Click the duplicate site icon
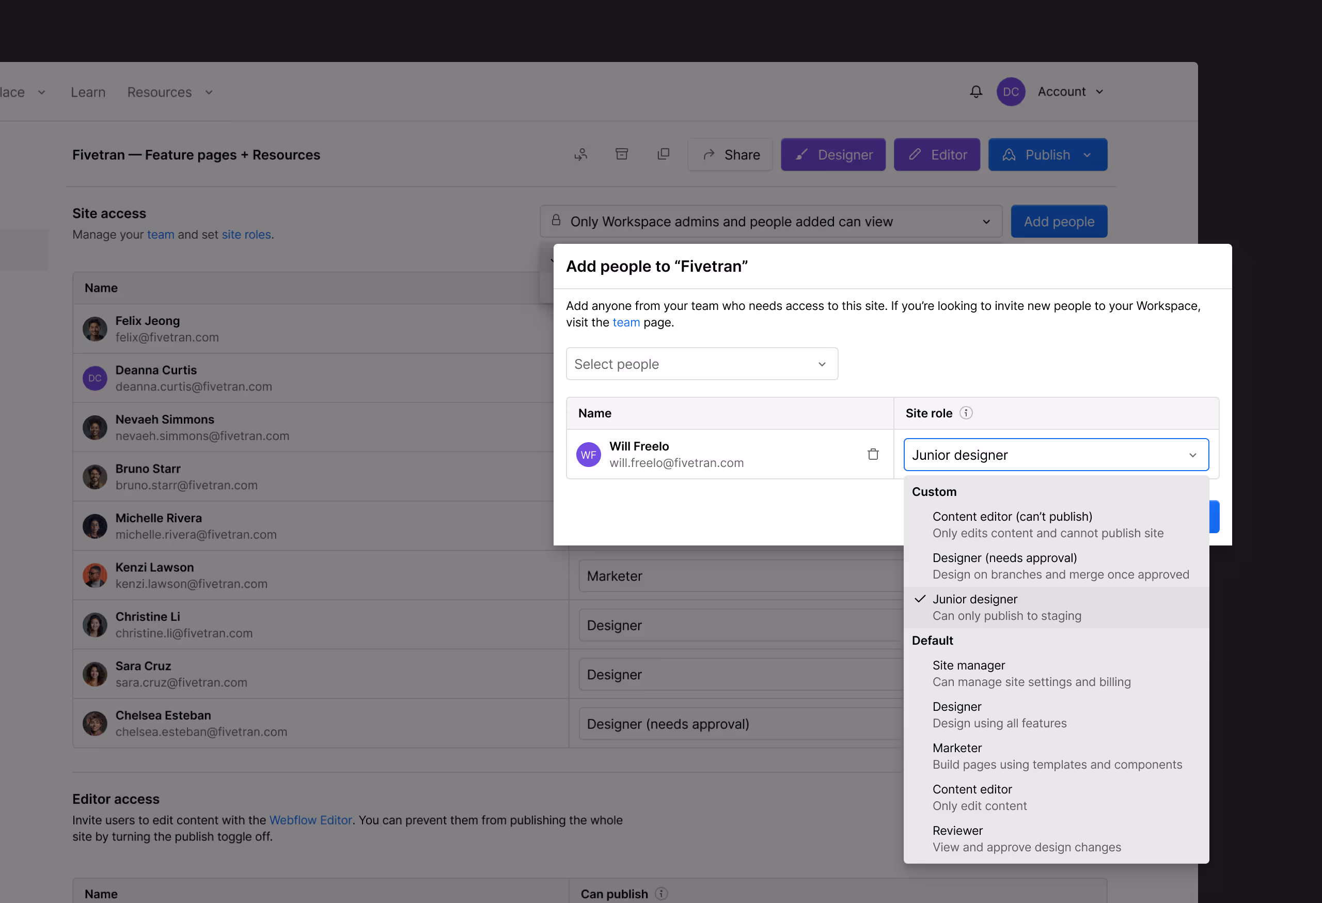The image size is (1322, 903). [x=663, y=154]
